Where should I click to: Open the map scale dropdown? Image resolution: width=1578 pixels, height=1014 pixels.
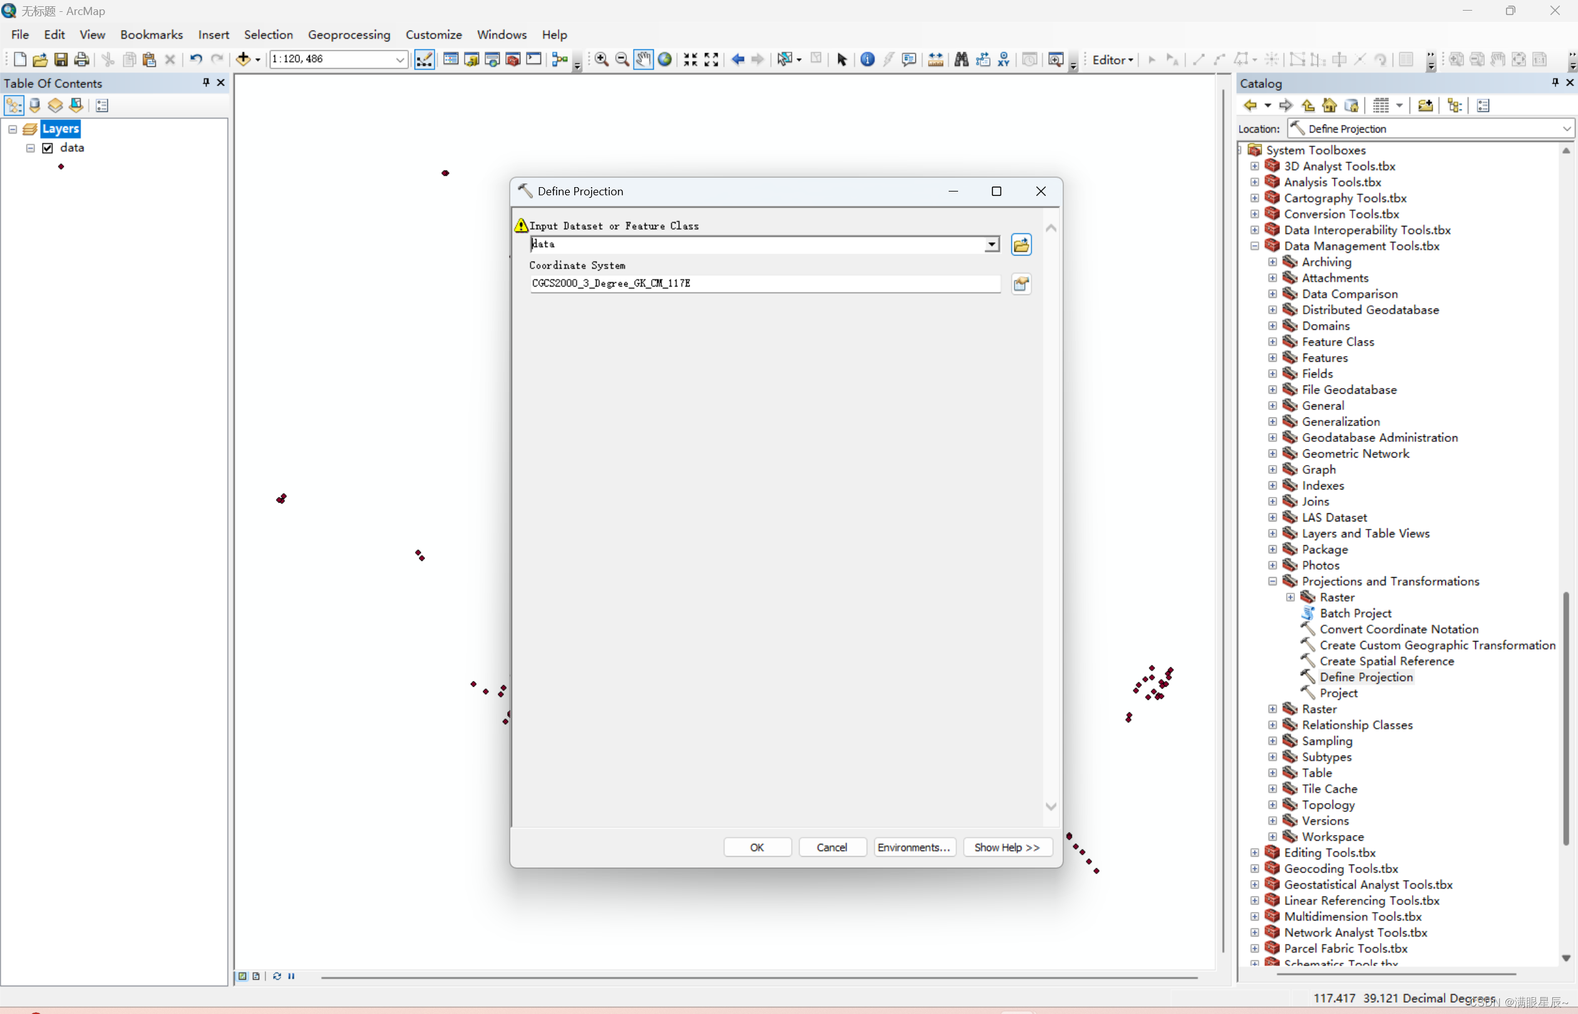400,59
